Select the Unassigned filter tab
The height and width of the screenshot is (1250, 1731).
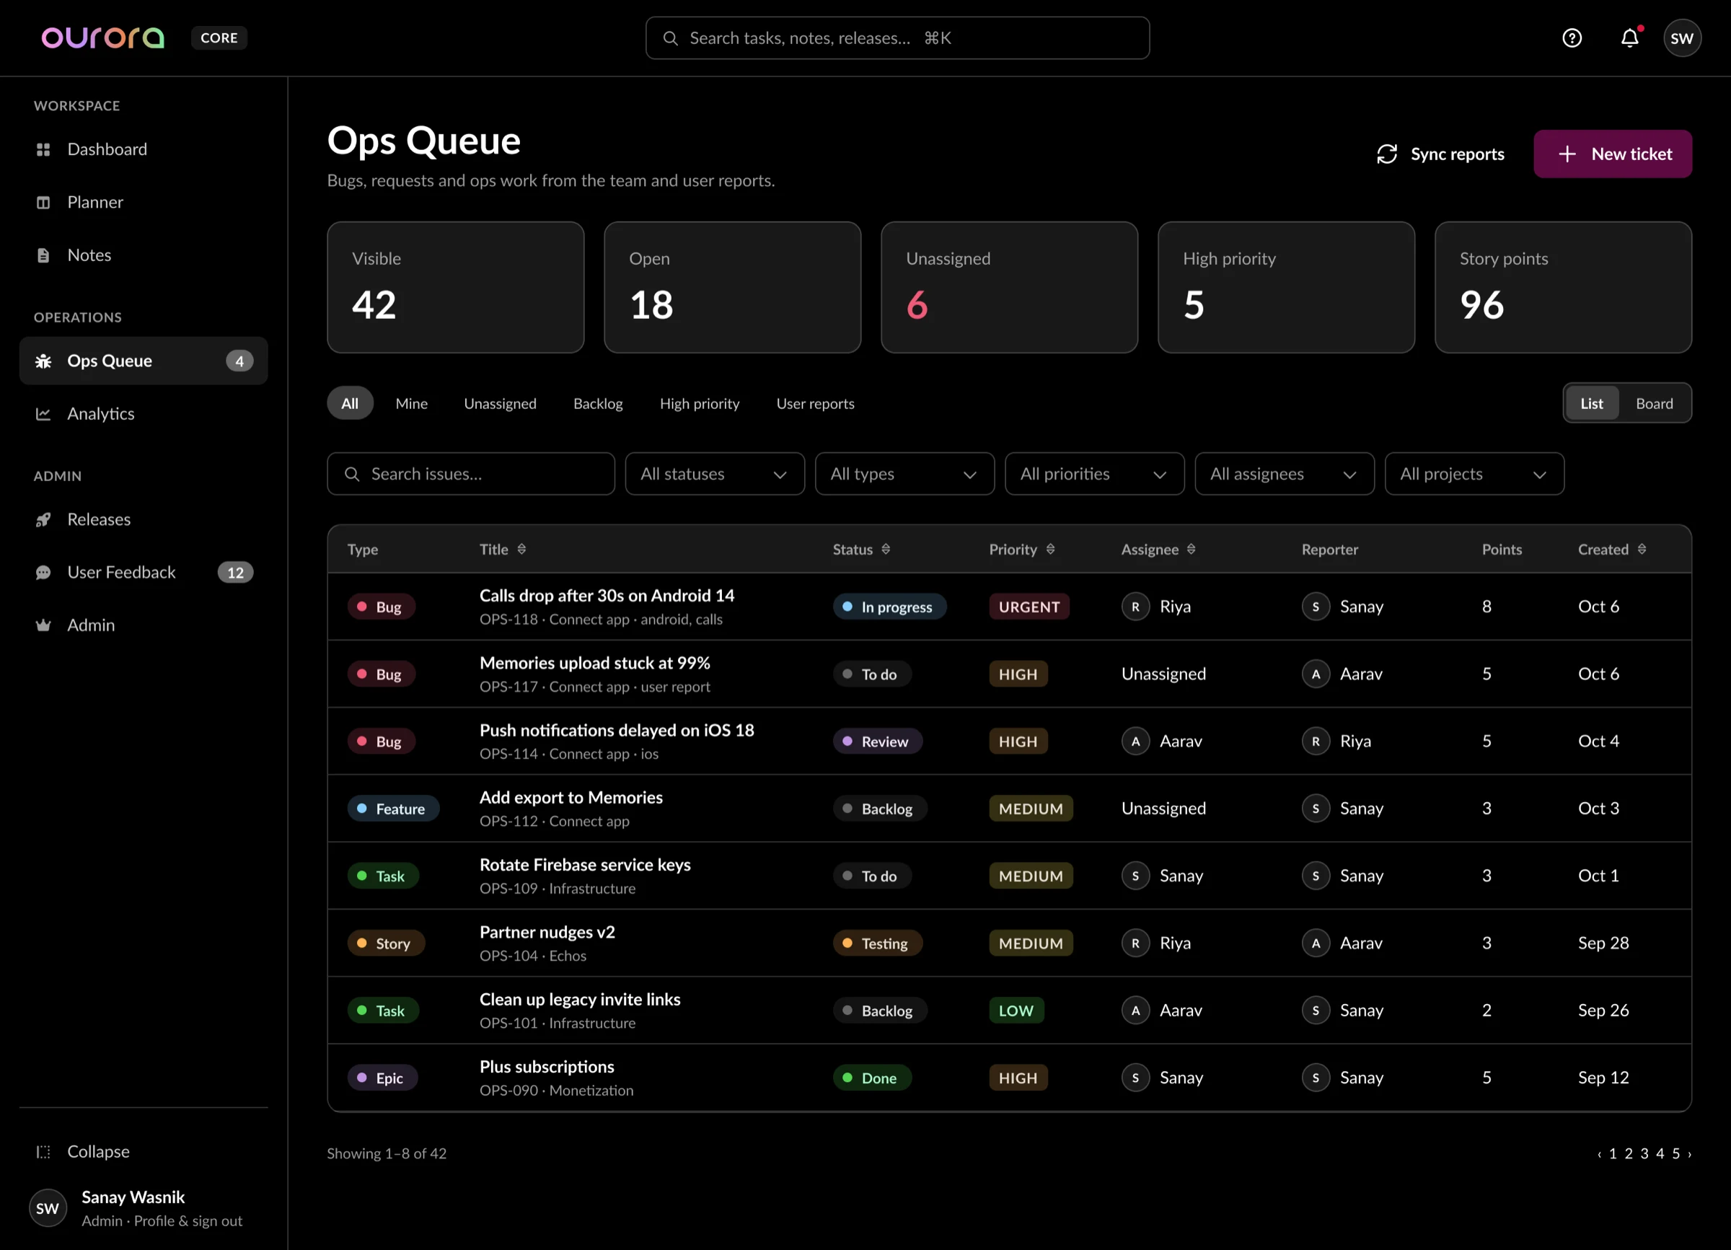[x=500, y=403]
